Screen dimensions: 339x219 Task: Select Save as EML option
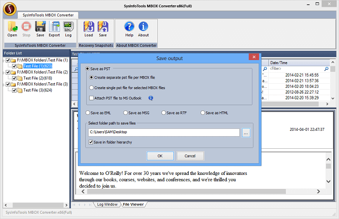pyautogui.click(x=88, y=113)
